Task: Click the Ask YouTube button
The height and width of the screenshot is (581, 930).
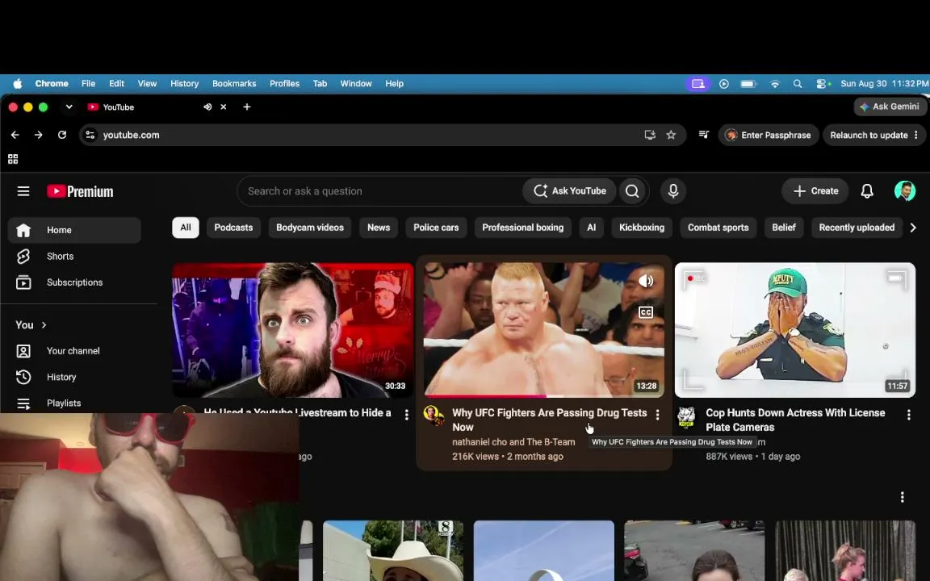Action: (x=569, y=191)
